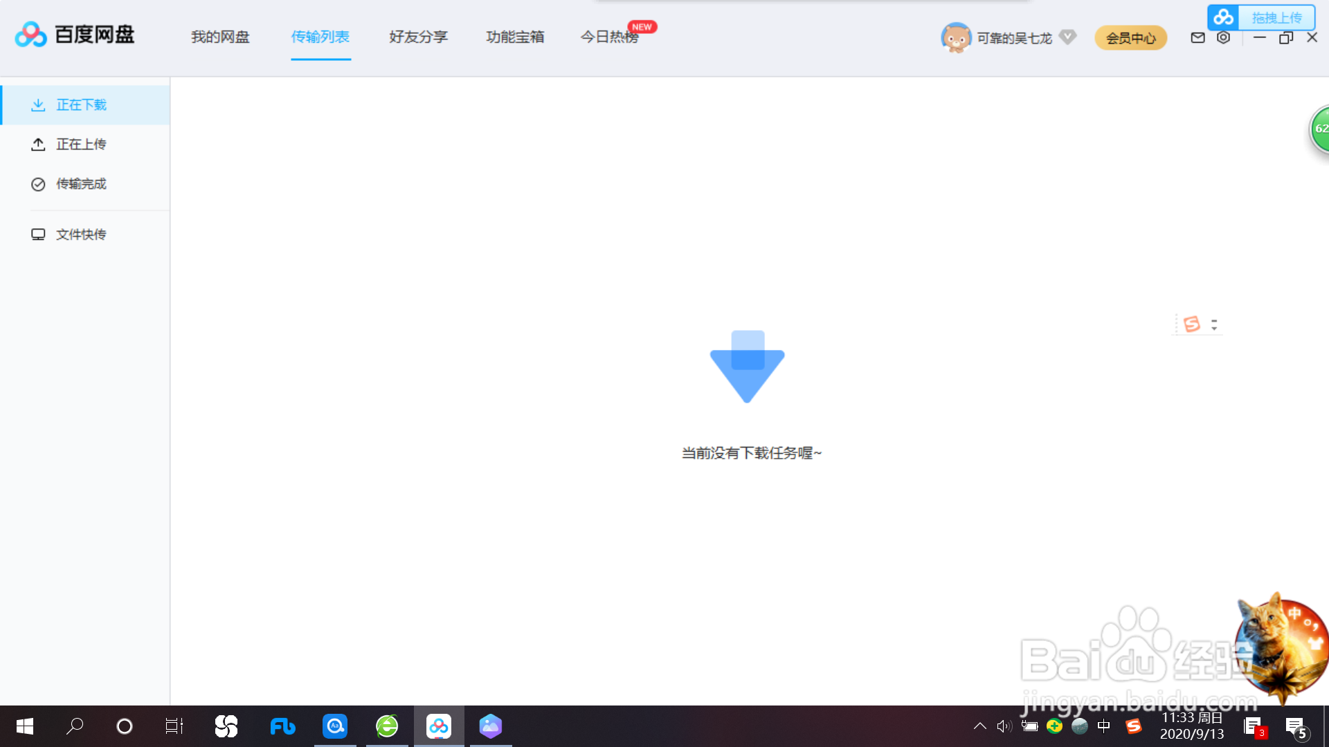Switch to 我的网盘 tab

220,37
